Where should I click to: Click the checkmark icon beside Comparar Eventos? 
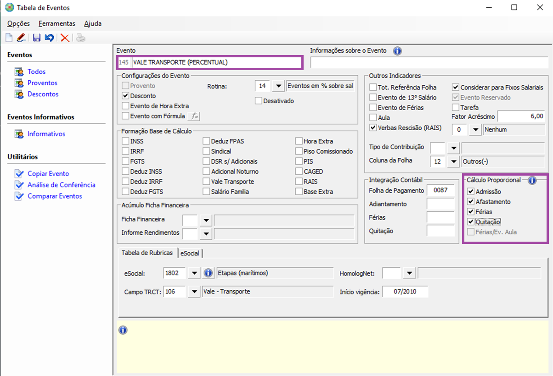tap(19, 196)
